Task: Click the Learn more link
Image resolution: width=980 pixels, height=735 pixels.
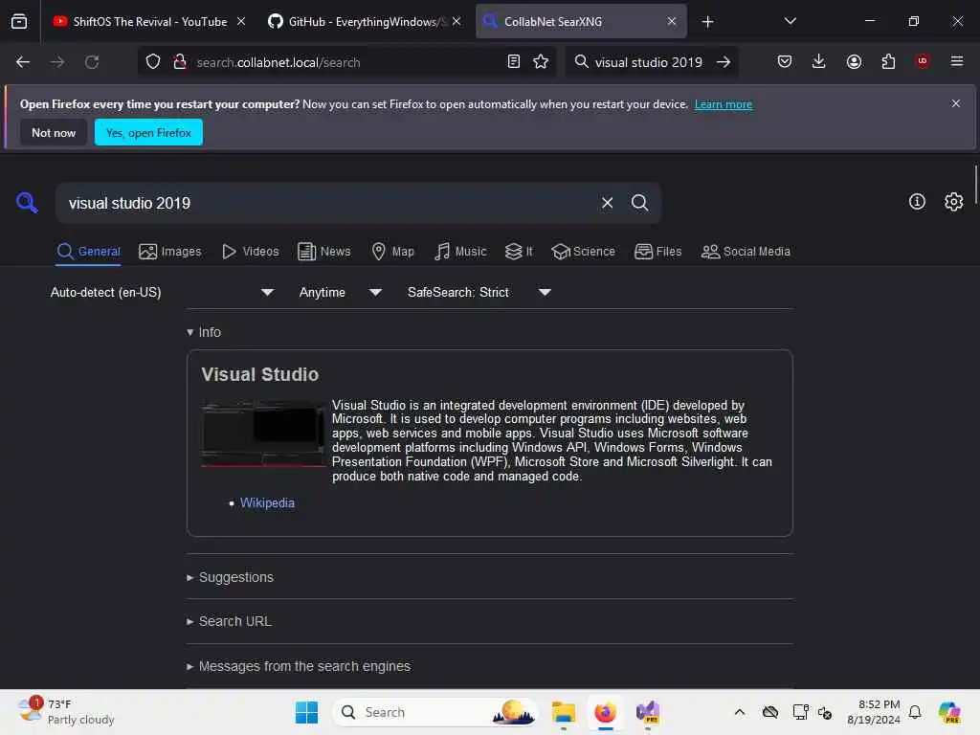Action: (724, 104)
